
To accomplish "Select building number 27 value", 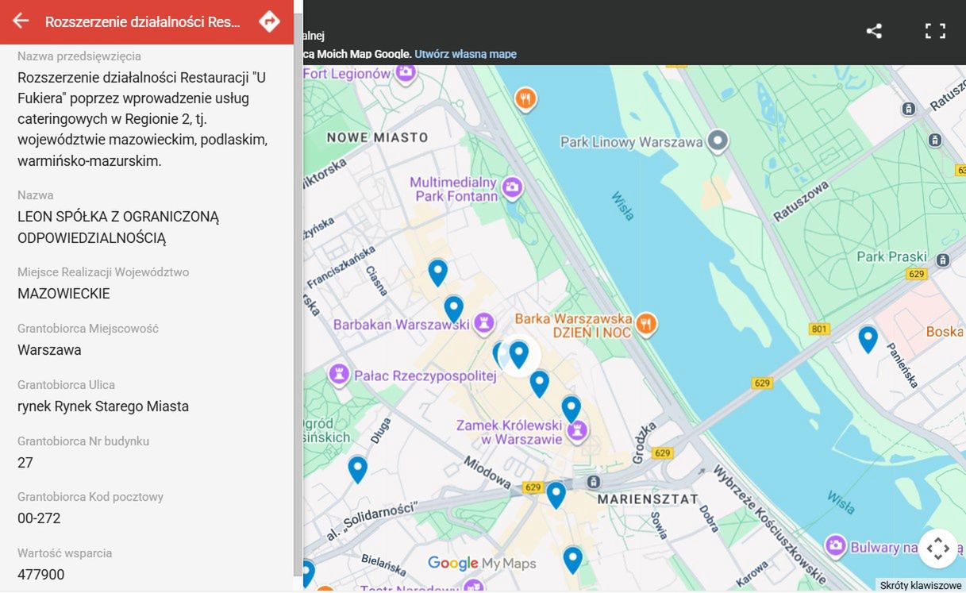I will point(25,463).
